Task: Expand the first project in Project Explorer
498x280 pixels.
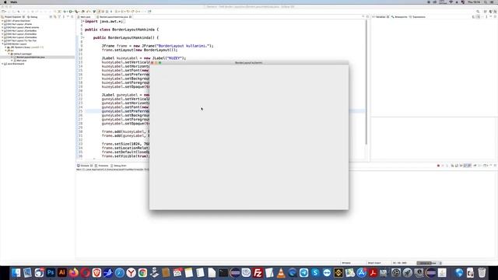Action: click(2, 21)
